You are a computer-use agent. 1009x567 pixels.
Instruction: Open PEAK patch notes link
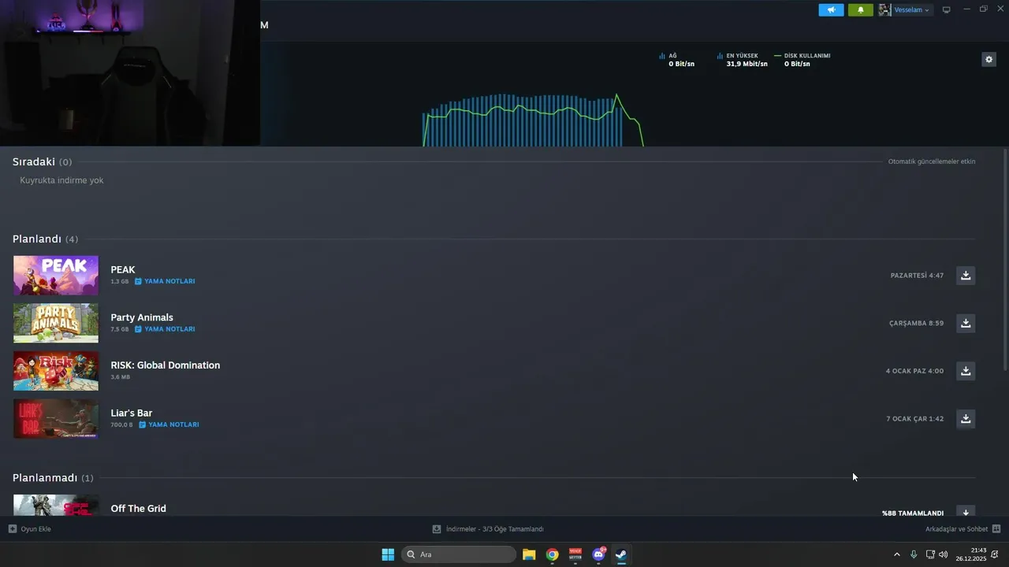[165, 281]
